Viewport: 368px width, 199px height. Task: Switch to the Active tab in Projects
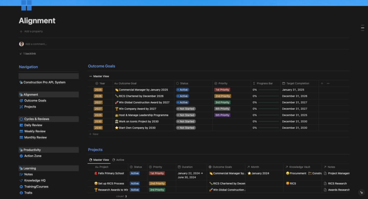point(118,160)
